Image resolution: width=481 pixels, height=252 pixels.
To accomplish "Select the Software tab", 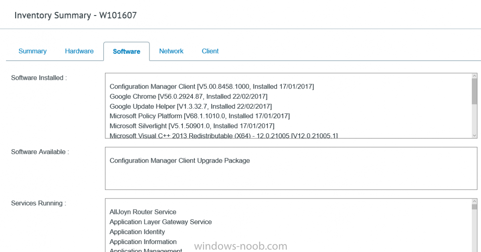I will [127, 52].
